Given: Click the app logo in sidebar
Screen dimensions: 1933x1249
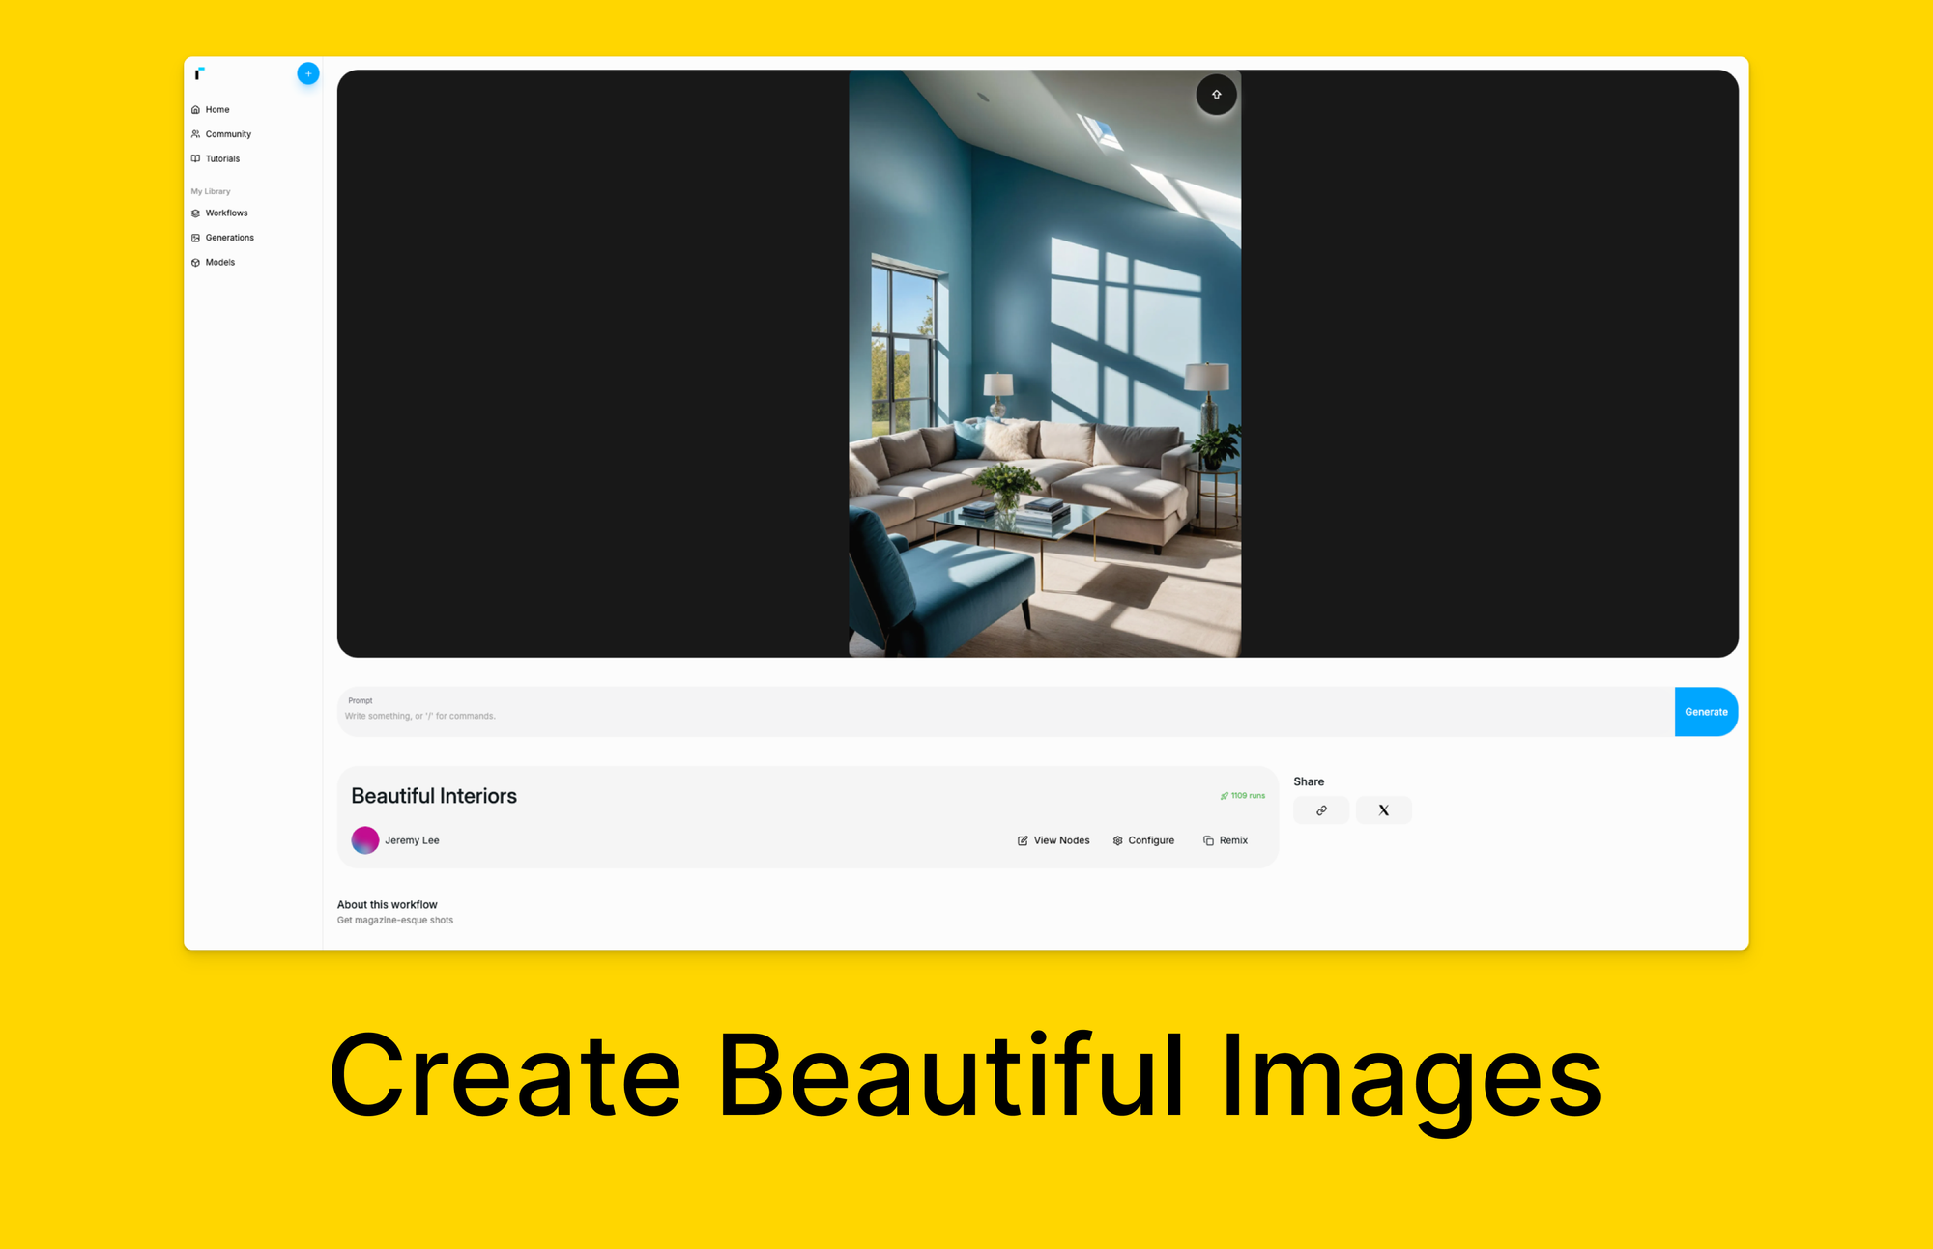Looking at the screenshot, I should click(x=199, y=73).
